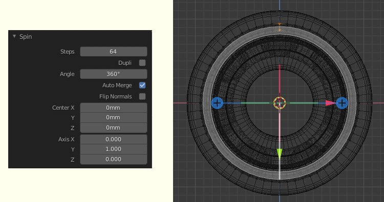Enable the Dupli checkbox

point(142,63)
